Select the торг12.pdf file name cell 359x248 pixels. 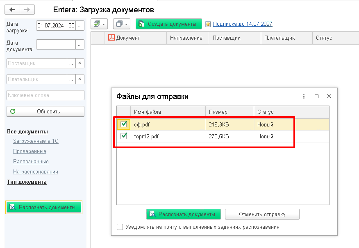(x=168, y=136)
